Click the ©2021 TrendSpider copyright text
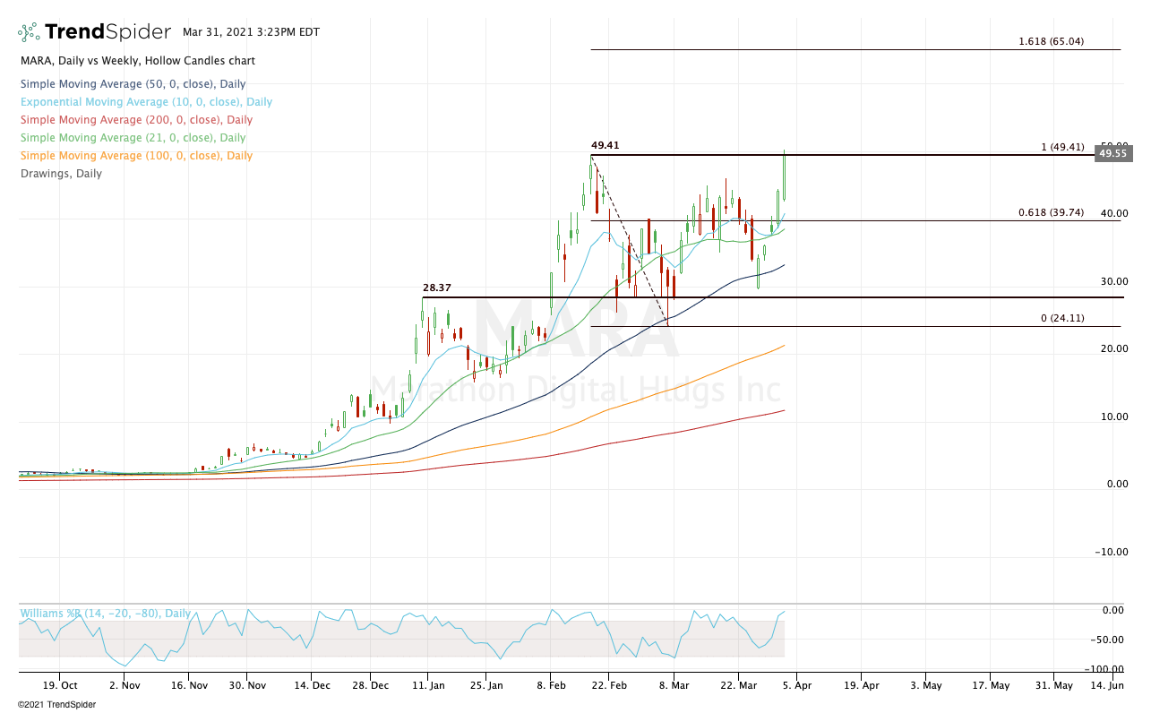The height and width of the screenshot is (713, 1151). point(56,705)
